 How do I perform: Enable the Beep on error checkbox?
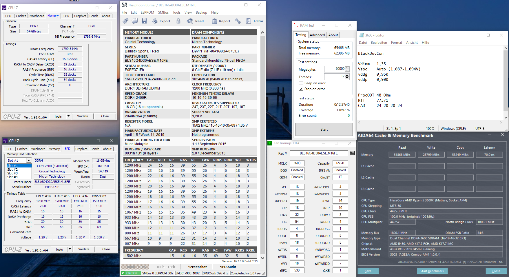[x=301, y=83]
